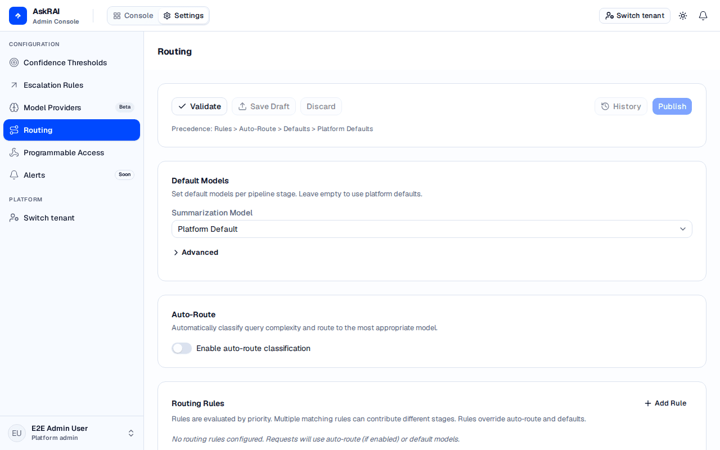Click the Escalation Rules arrow icon
Image resolution: width=720 pixels, height=450 pixels.
[14, 85]
